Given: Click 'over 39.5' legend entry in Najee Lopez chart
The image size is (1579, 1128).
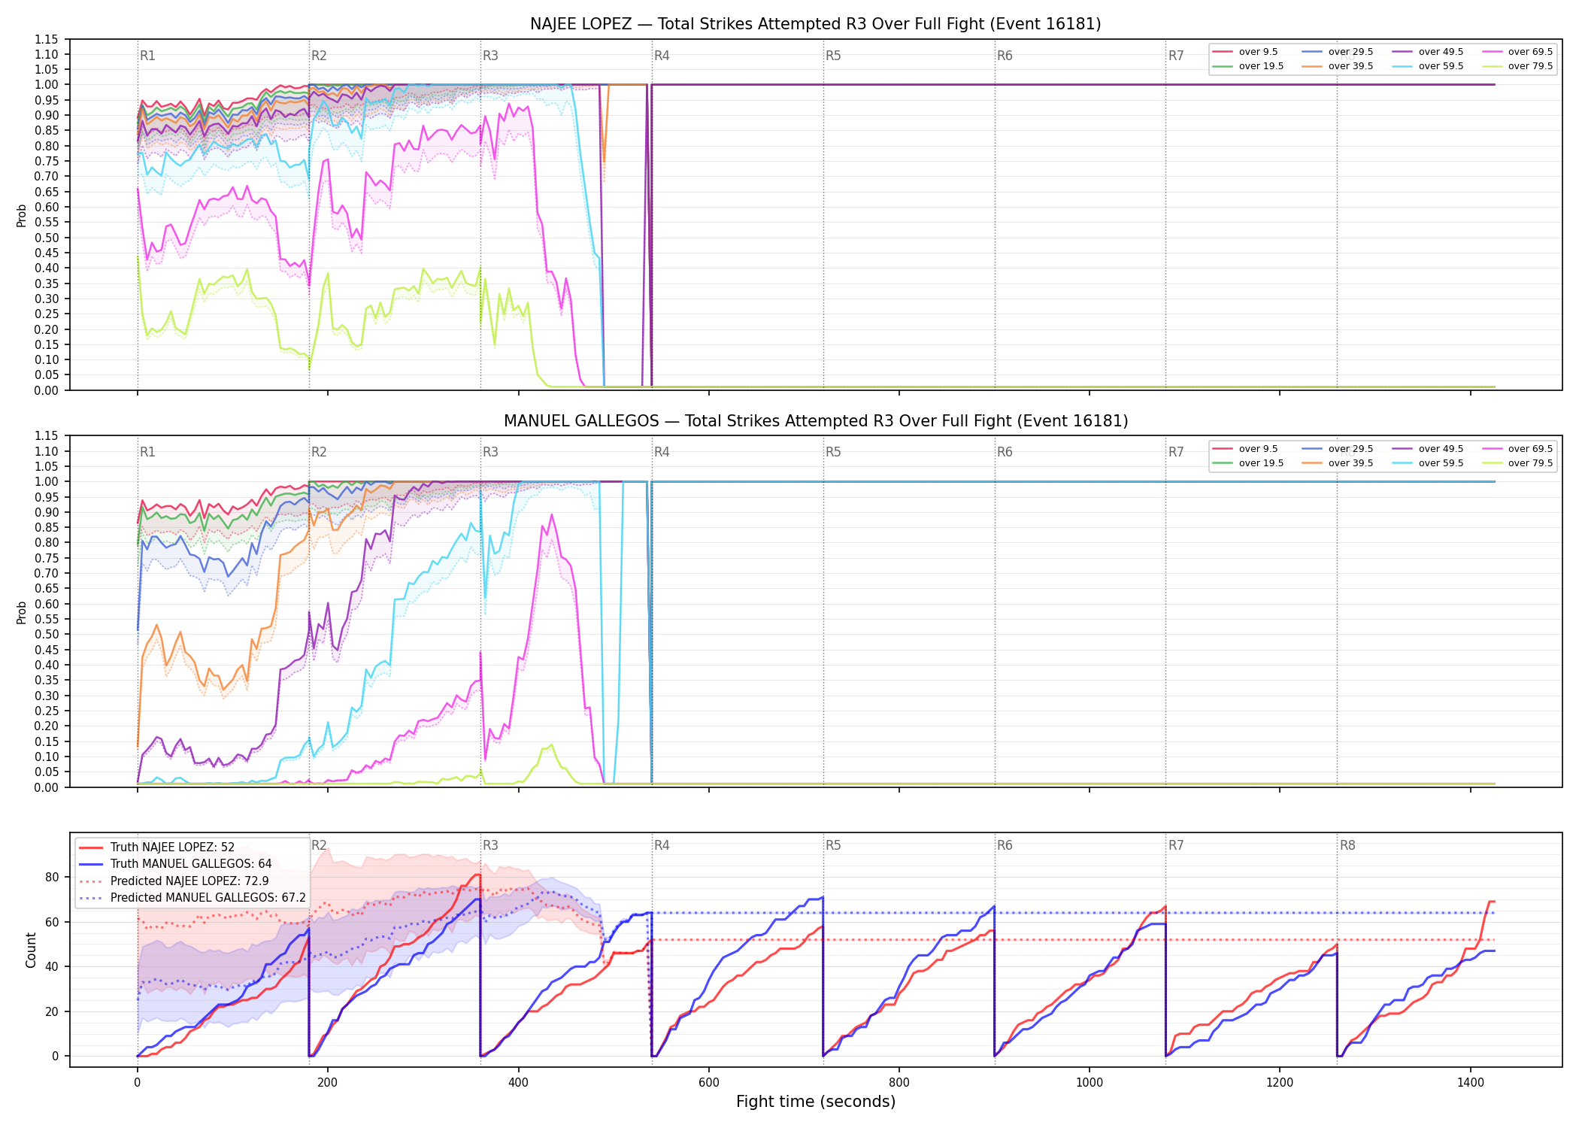Looking at the screenshot, I should click(1338, 66).
